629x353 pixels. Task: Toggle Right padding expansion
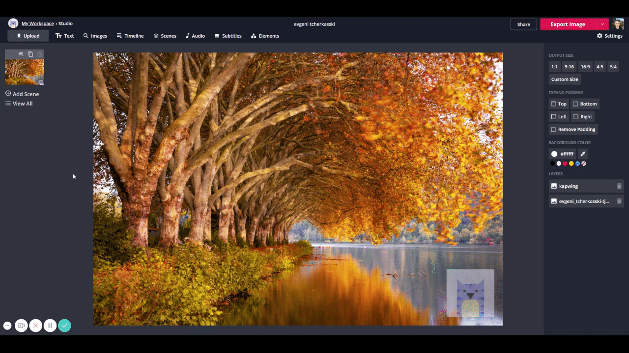coord(583,117)
